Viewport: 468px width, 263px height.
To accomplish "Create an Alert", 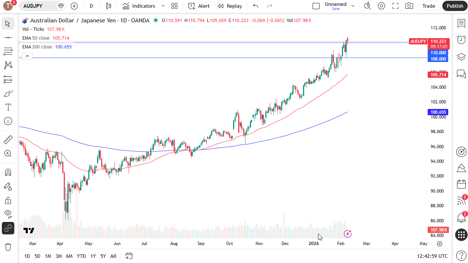I will [x=199, y=6].
